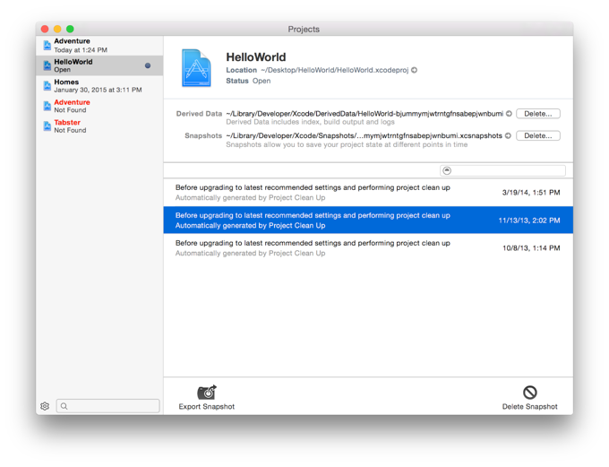Click the icon of the Not Found Adventure project
Image resolution: width=609 pixels, height=467 pixels.
[x=47, y=106]
